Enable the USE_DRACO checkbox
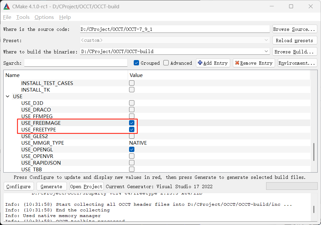Screen dimensions: 321x225 (132, 110)
